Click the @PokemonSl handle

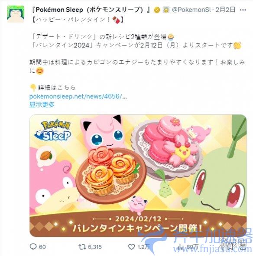[191, 10]
